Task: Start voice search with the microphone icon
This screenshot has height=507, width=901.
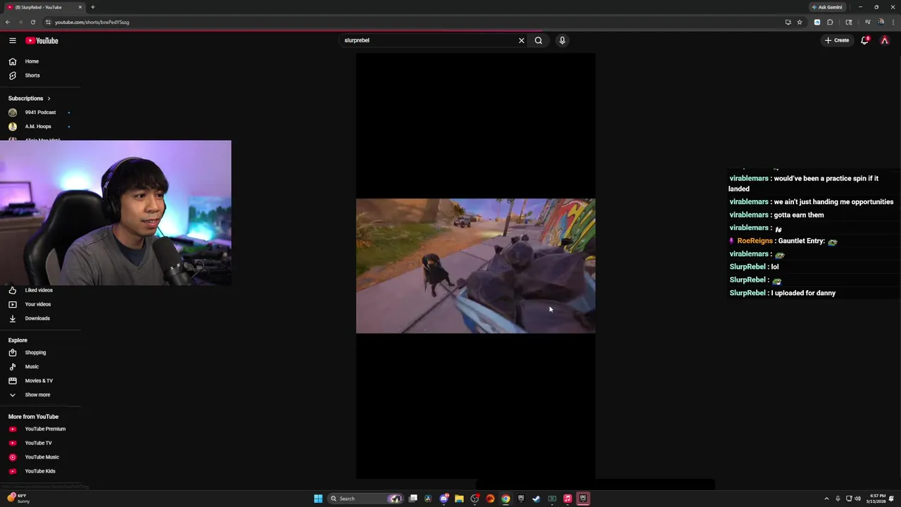Action: 562,40
